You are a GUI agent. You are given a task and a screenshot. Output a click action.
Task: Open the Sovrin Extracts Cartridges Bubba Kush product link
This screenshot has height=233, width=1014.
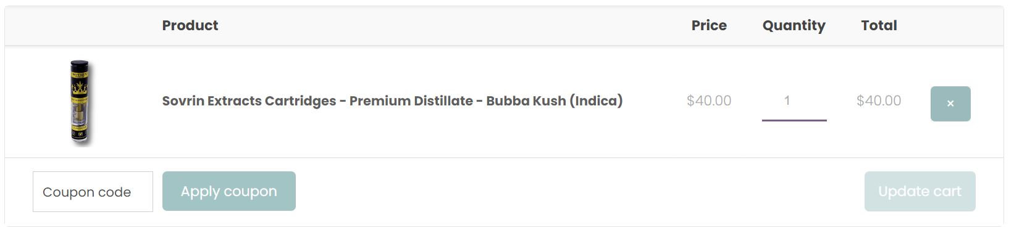[x=392, y=100]
